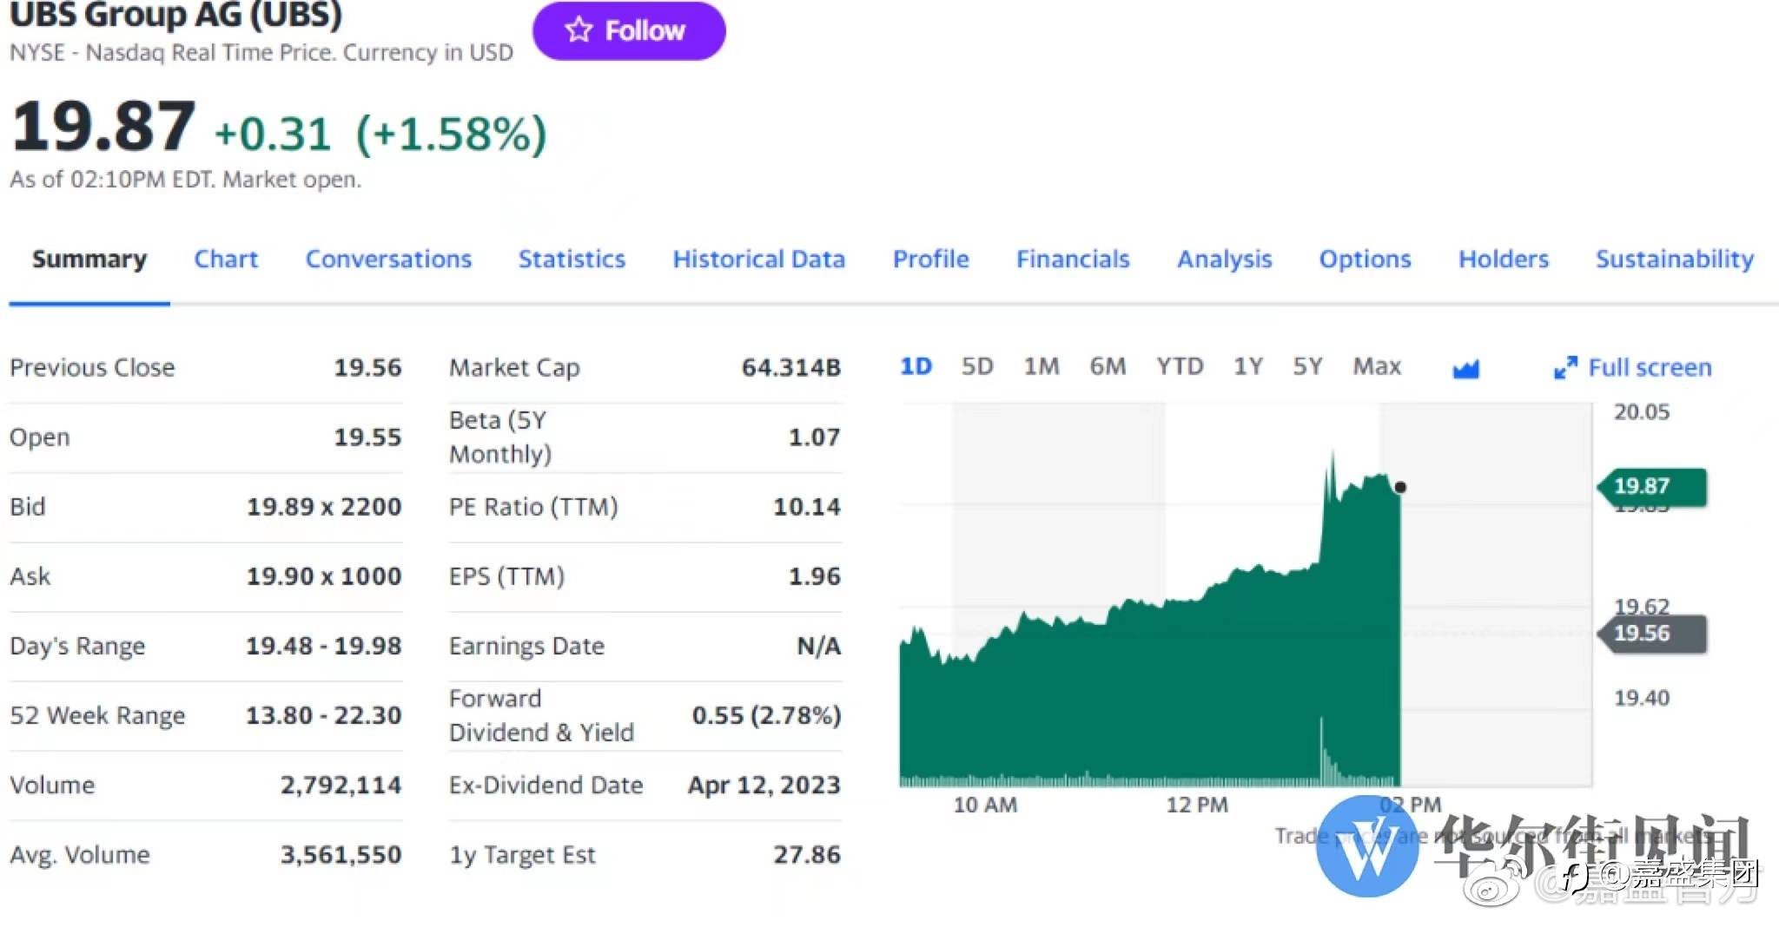Click the 19.40 price axis label
The width and height of the screenshot is (1779, 927).
[1642, 698]
